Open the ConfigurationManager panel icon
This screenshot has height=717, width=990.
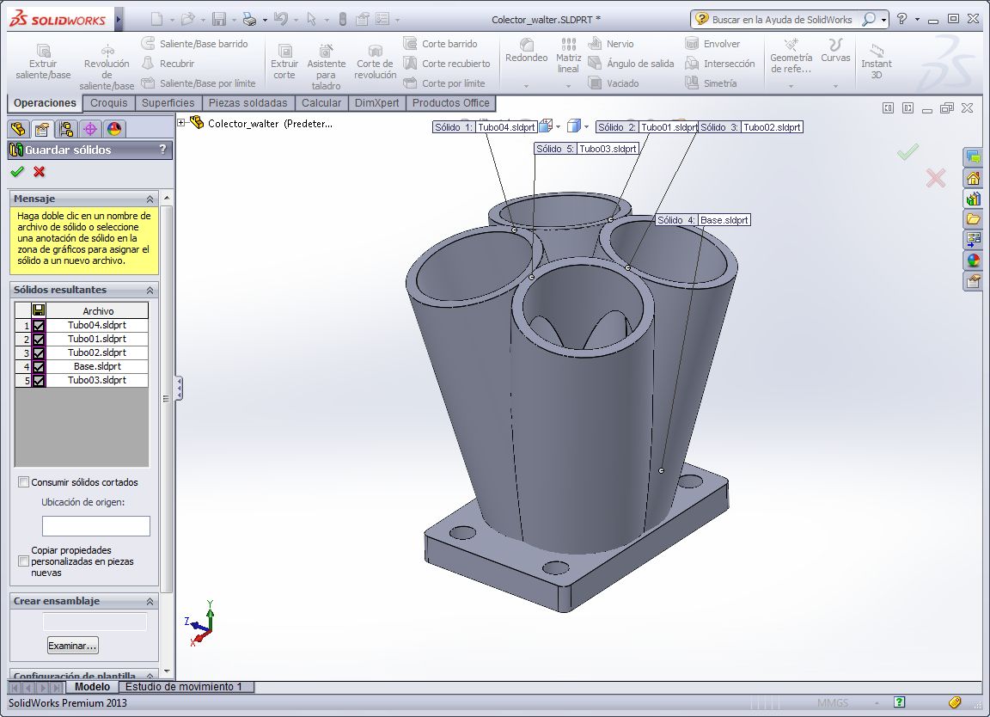65,130
